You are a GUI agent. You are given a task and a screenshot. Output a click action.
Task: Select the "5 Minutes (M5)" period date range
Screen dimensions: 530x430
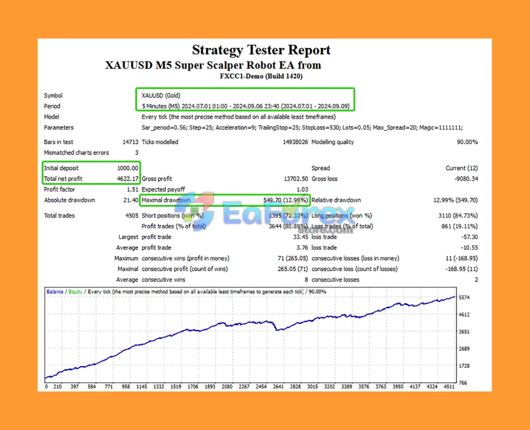click(246, 106)
